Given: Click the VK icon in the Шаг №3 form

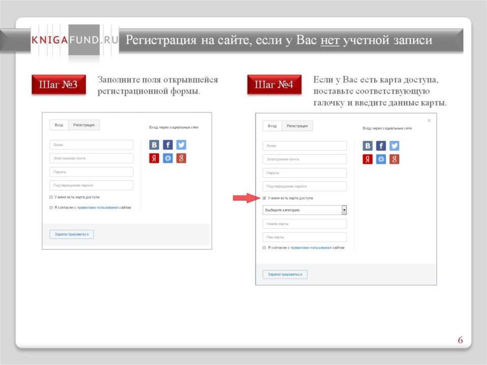Looking at the screenshot, I should [x=154, y=145].
